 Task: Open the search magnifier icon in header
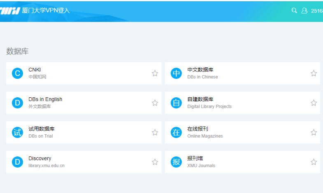pos(294,11)
